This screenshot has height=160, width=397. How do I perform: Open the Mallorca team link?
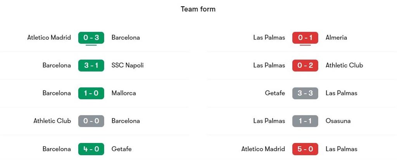[124, 93]
